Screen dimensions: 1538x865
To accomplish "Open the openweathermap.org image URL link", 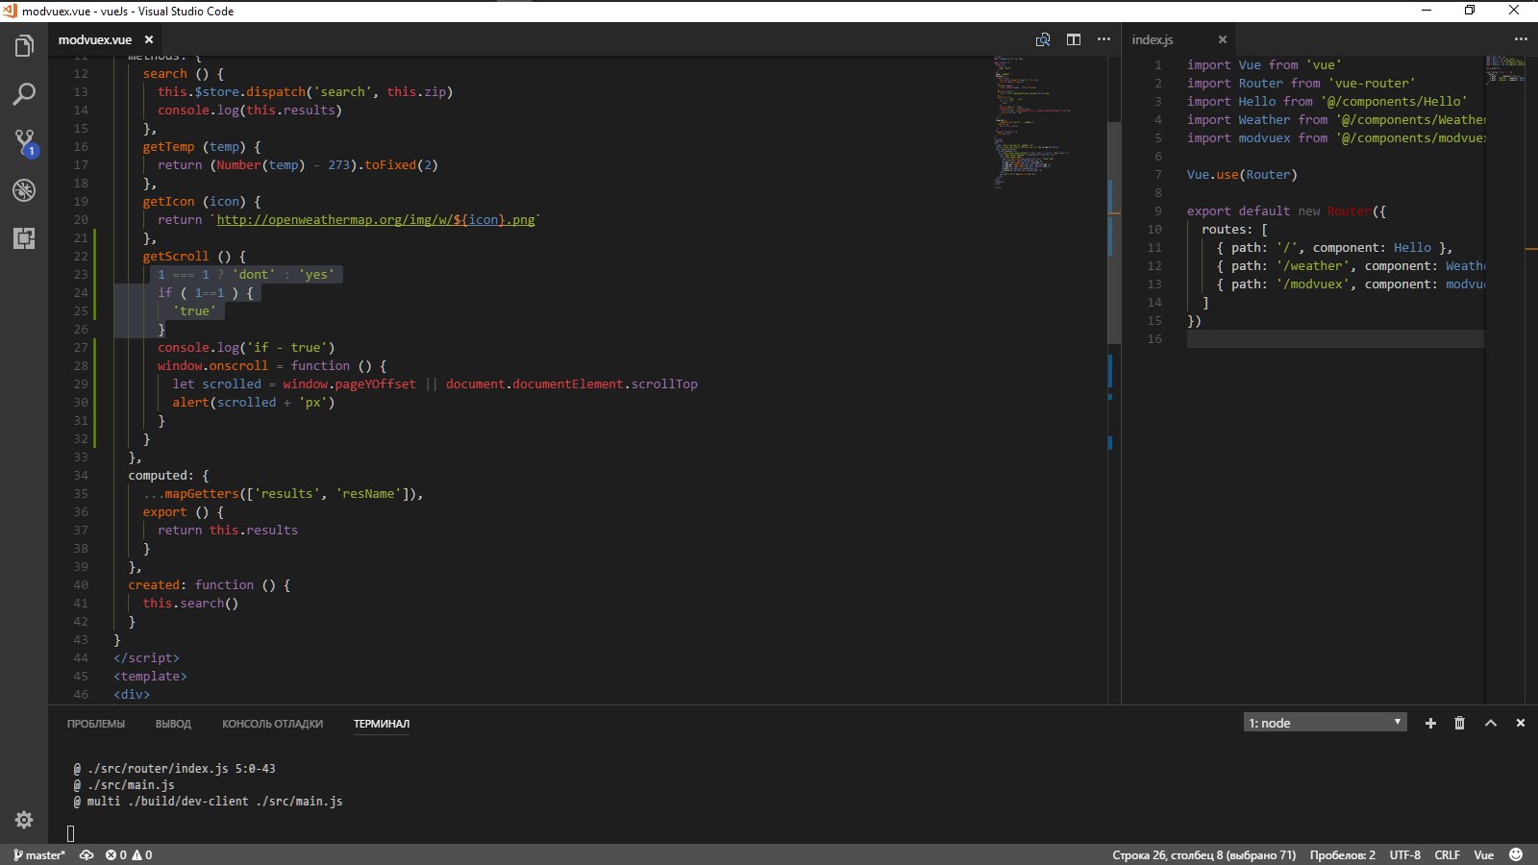I will pos(376,219).
